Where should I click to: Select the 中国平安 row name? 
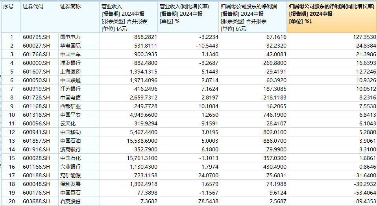coord(70,115)
